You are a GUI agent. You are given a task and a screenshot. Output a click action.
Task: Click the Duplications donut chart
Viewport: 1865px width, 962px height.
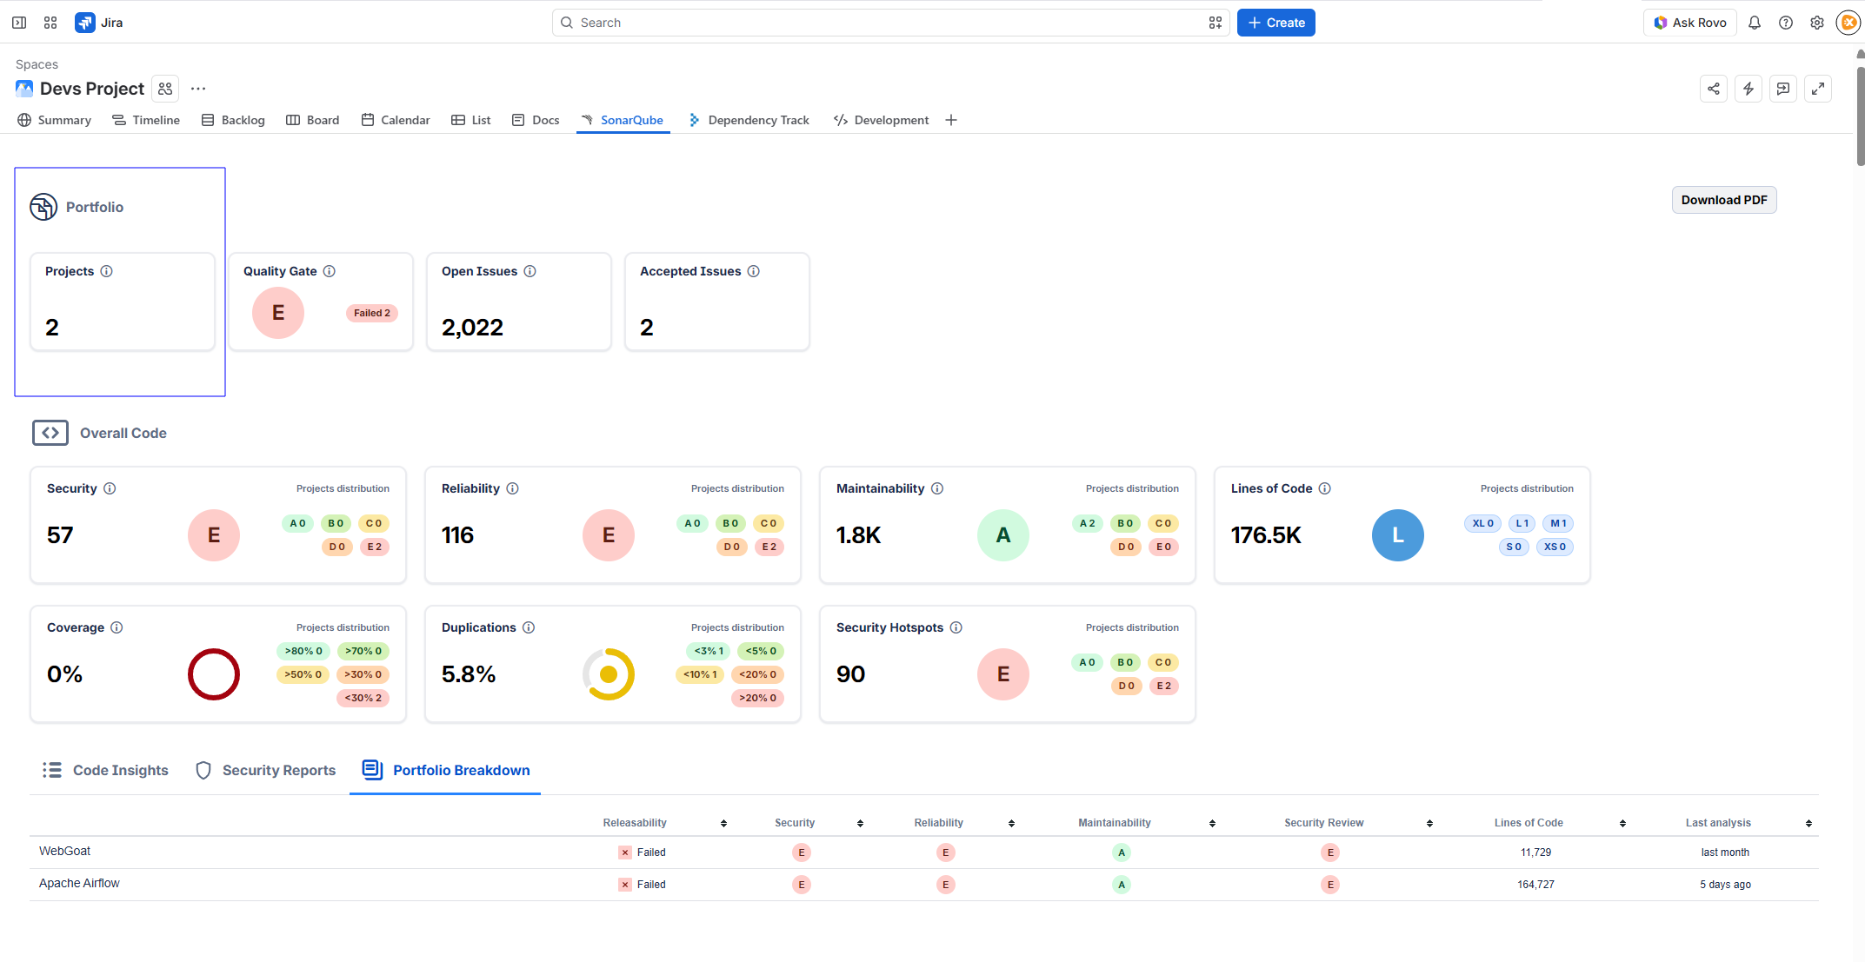tap(609, 674)
